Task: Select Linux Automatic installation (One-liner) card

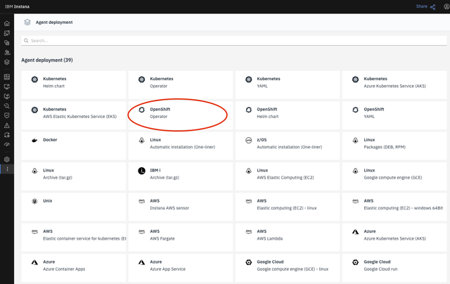Action: [181, 146]
